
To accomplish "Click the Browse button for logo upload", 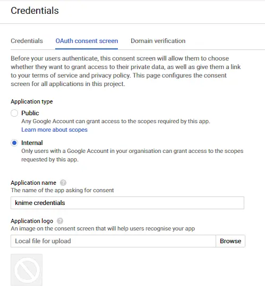I will (230, 241).
